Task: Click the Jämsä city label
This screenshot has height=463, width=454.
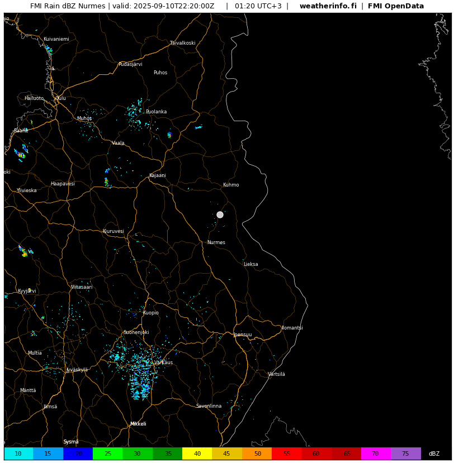Action: (x=50, y=407)
